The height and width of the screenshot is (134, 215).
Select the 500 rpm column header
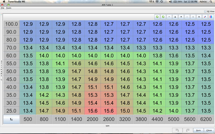[x=28, y=119]
